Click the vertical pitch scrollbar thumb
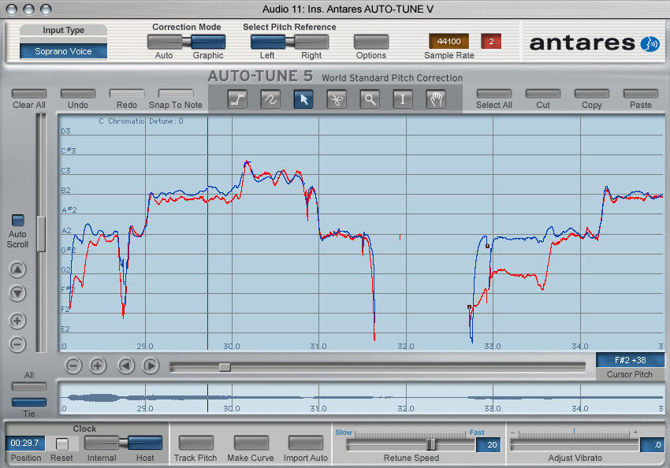This screenshot has width=670, height=468. pos(41,233)
